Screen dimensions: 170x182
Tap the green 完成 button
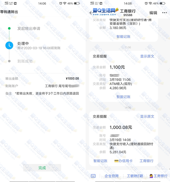(x=42, y=168)
